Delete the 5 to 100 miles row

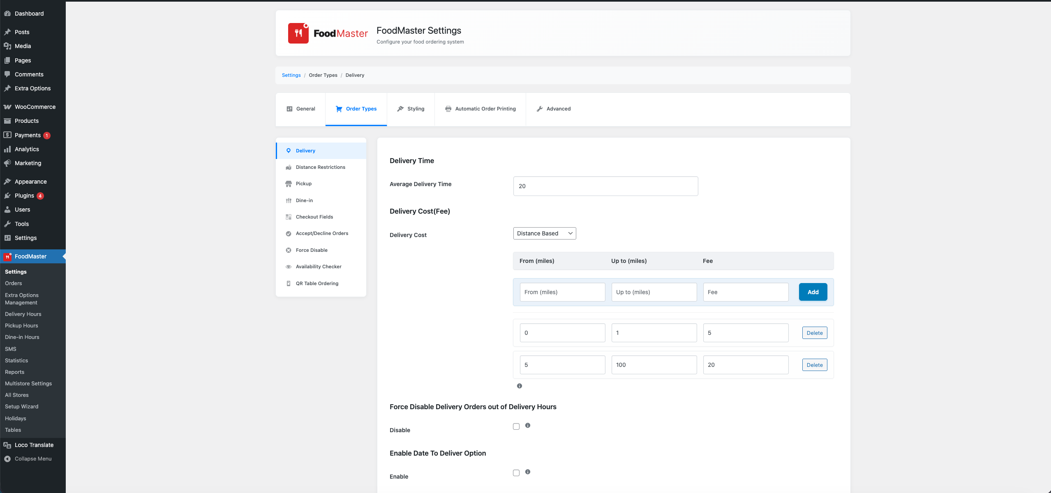click(814, 365)
